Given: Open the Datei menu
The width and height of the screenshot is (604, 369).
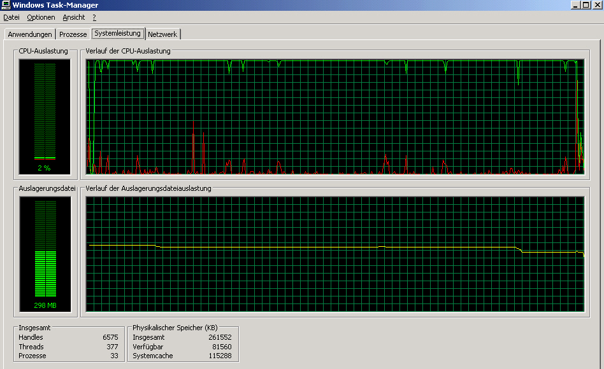Looking at the screenshot, I should [11, 17].
